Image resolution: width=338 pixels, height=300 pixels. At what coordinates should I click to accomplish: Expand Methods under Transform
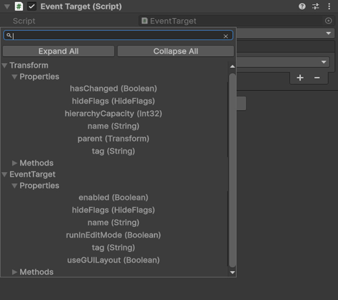tap(14, 163)
